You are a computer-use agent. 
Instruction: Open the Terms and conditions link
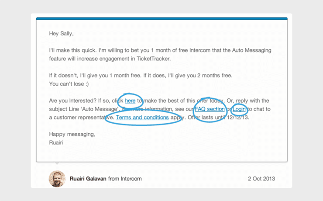coord(142,117)
